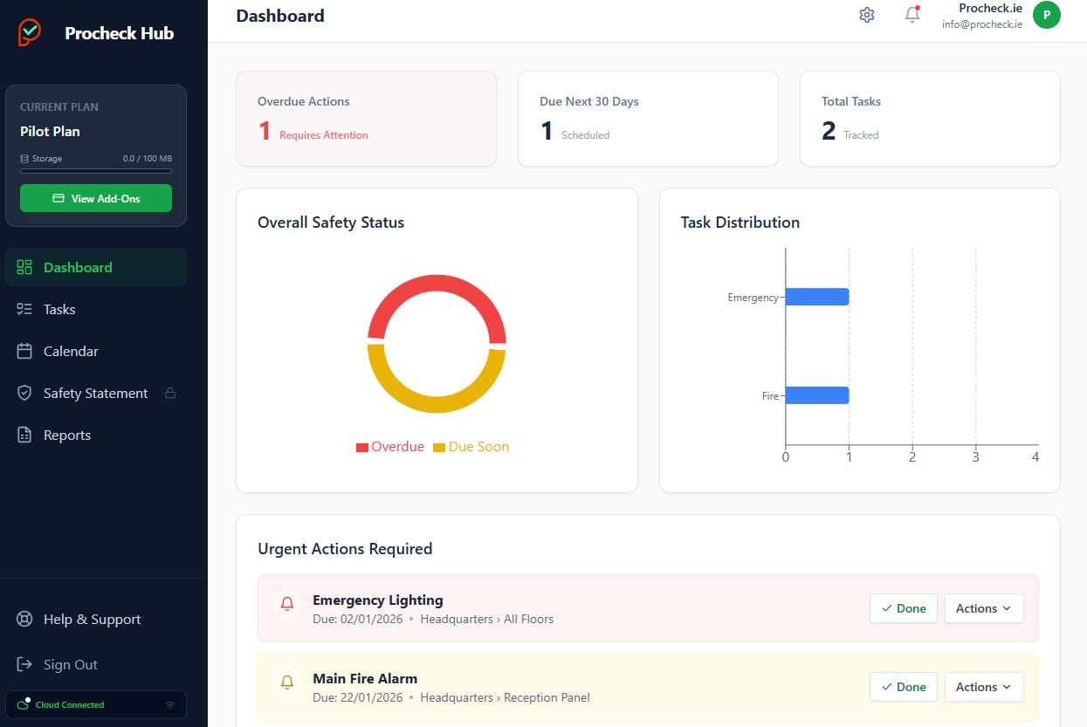Viewport: 1087px width, 727px height.
Task: Open the profile menu for Procheck.ie
Action: click(1046, 15)
